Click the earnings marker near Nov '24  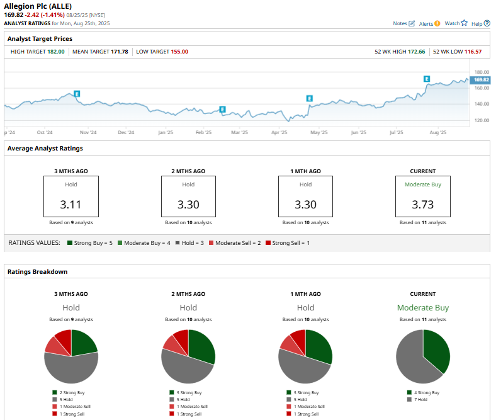pyautogui.click(x=77, y=94)
